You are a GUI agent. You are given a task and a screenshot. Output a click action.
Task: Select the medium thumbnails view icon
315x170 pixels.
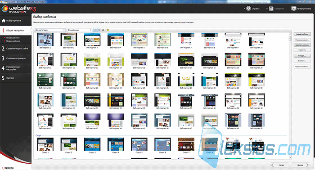(x=99, y=30)
